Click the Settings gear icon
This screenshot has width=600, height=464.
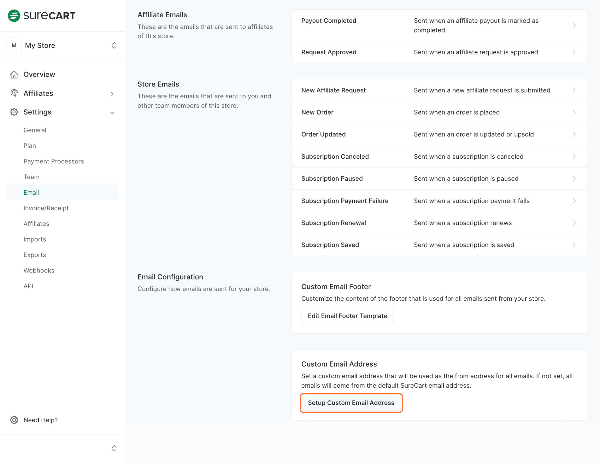pyautogui.click(x=14, y=112)
